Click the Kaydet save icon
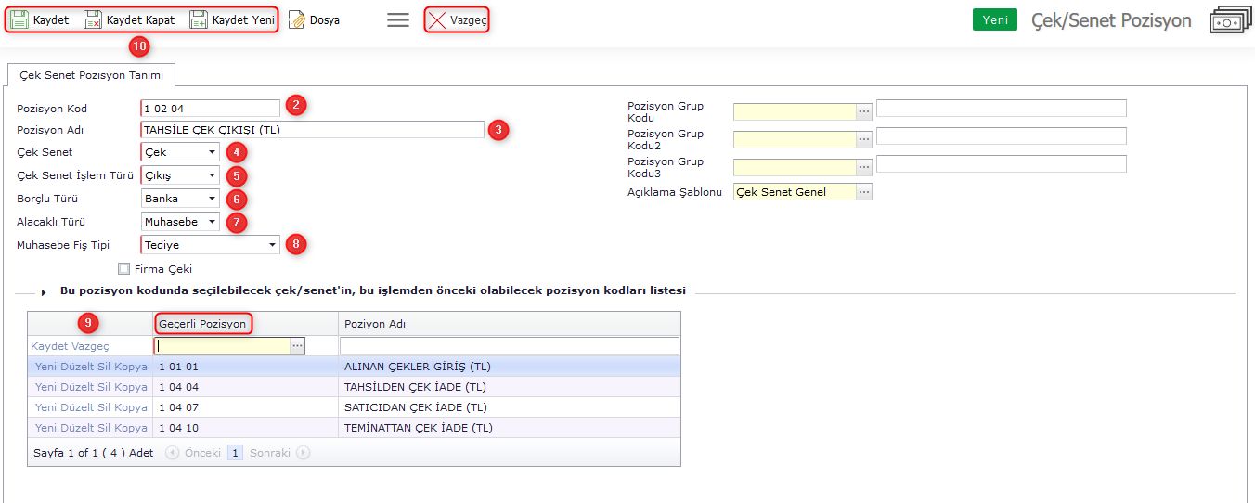Screen dimensions: 1255x503 point(19,19)
